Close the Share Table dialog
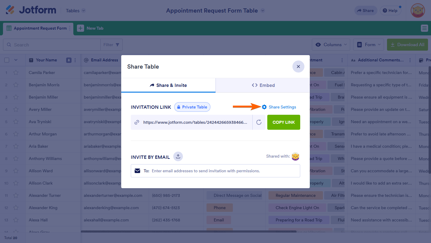Viewport: 431px width, 243px height. pyautogui.click(x=298, y=67)
